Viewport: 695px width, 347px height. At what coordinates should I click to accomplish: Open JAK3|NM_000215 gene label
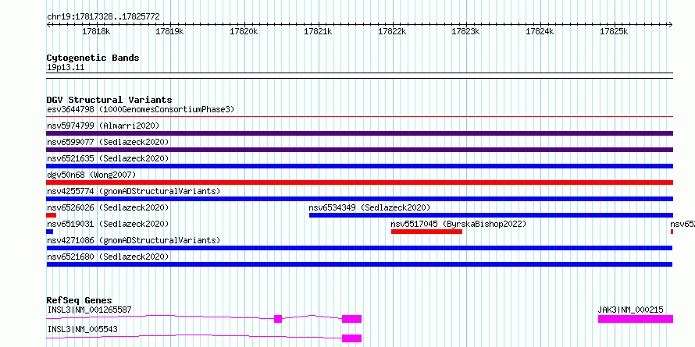pos(630,310)
